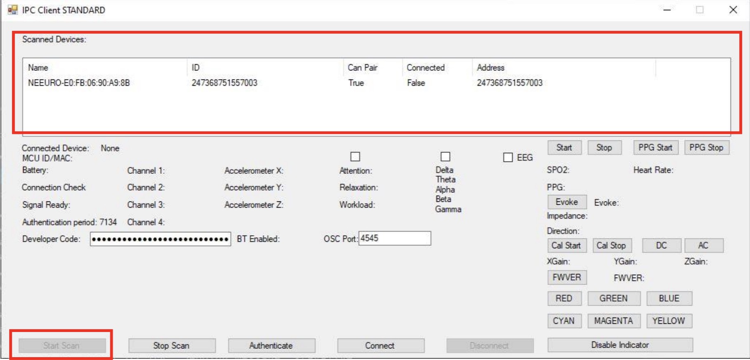Click the Can Pair column header
Screen dimensions: 750x360
coord(373,68)
